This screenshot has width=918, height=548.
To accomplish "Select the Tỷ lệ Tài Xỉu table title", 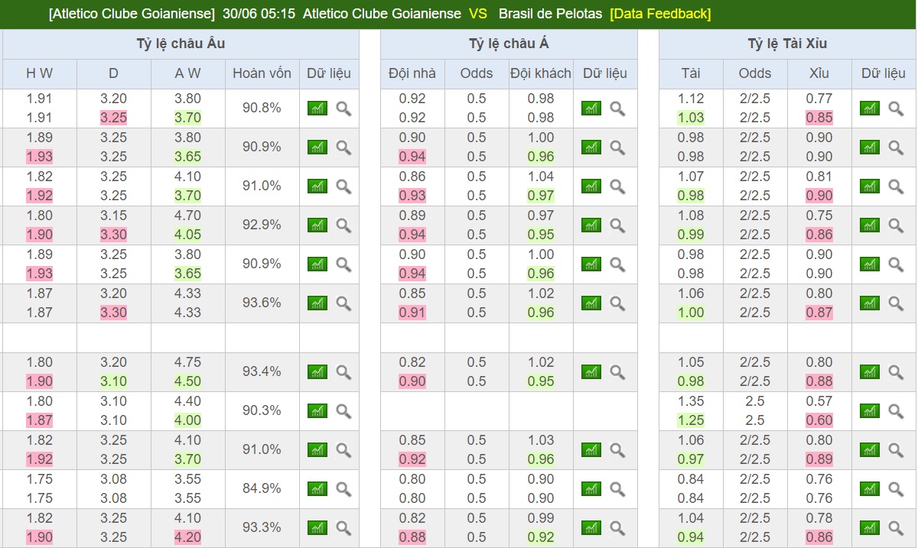I will pos(787,44).
